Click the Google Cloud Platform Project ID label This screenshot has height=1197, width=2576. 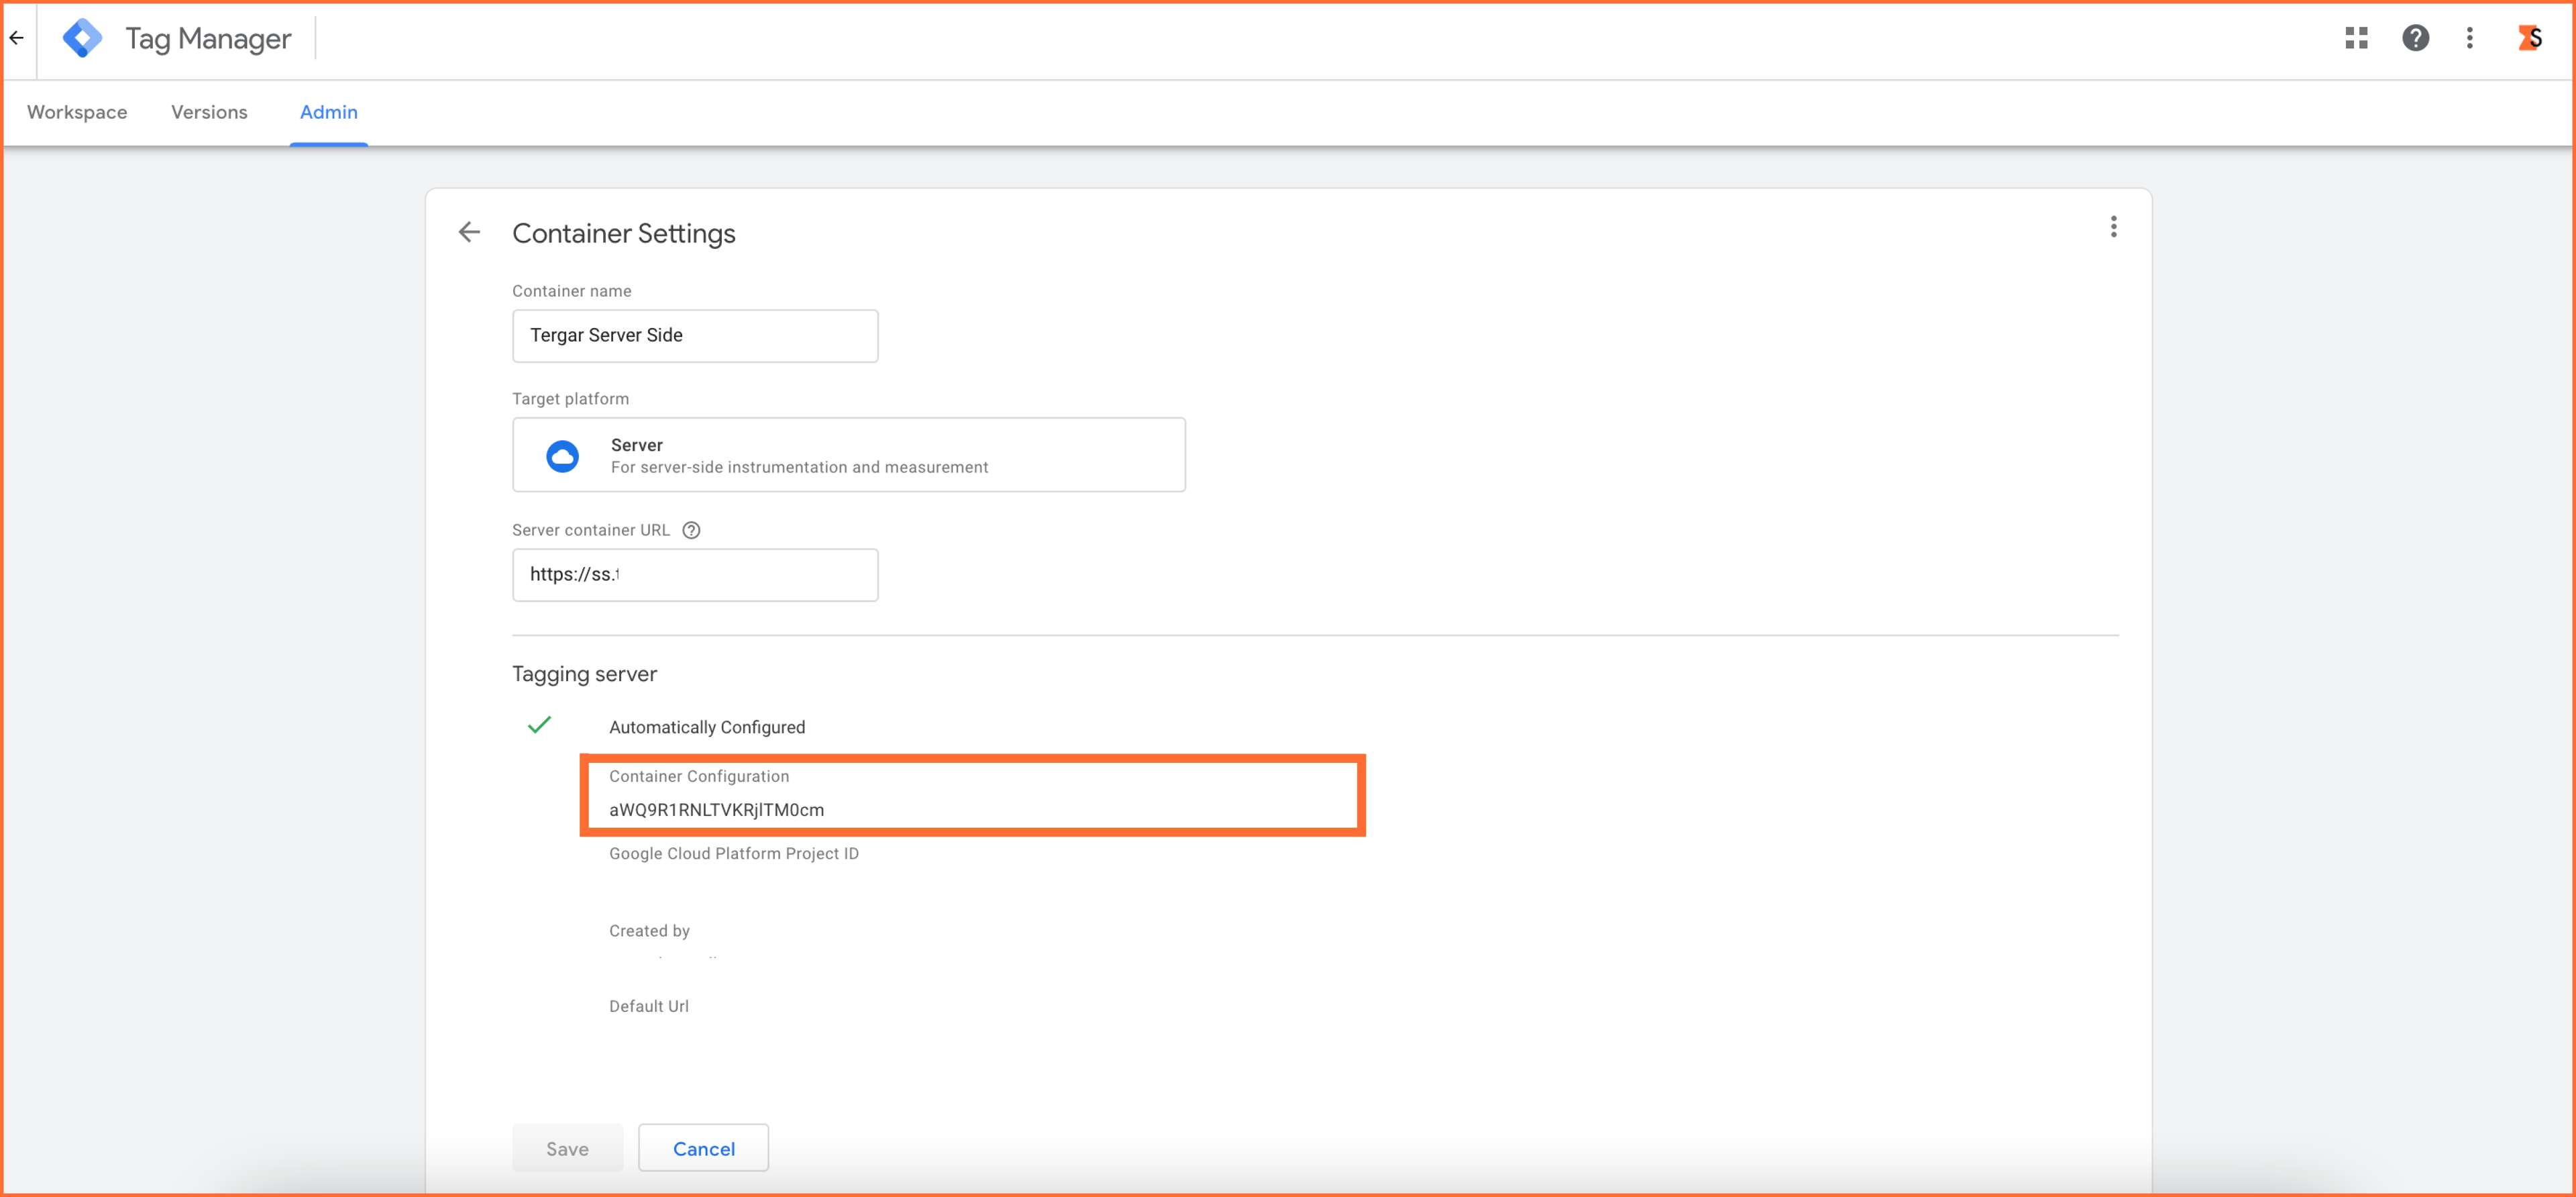pos(733,853)
